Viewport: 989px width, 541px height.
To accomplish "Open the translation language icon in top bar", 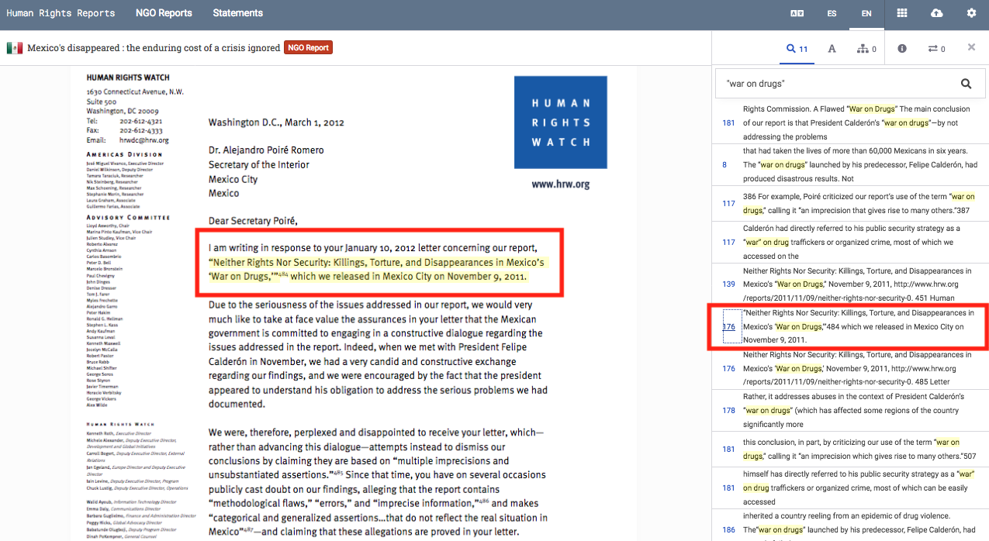I will point(797,13).
